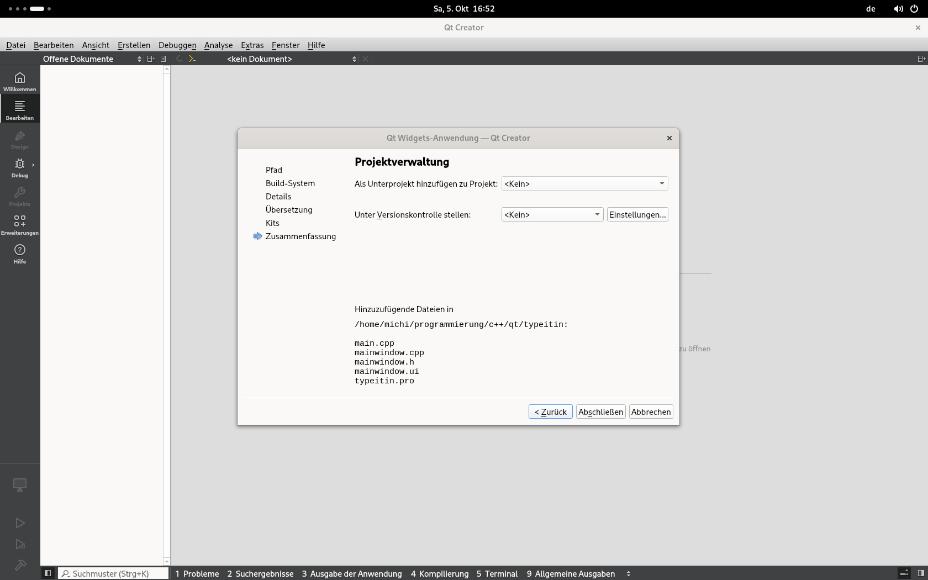The height and width of the screenshot is (580, 928).
Task: Click the typeitin.pro file name
Action: click(384, 381)
